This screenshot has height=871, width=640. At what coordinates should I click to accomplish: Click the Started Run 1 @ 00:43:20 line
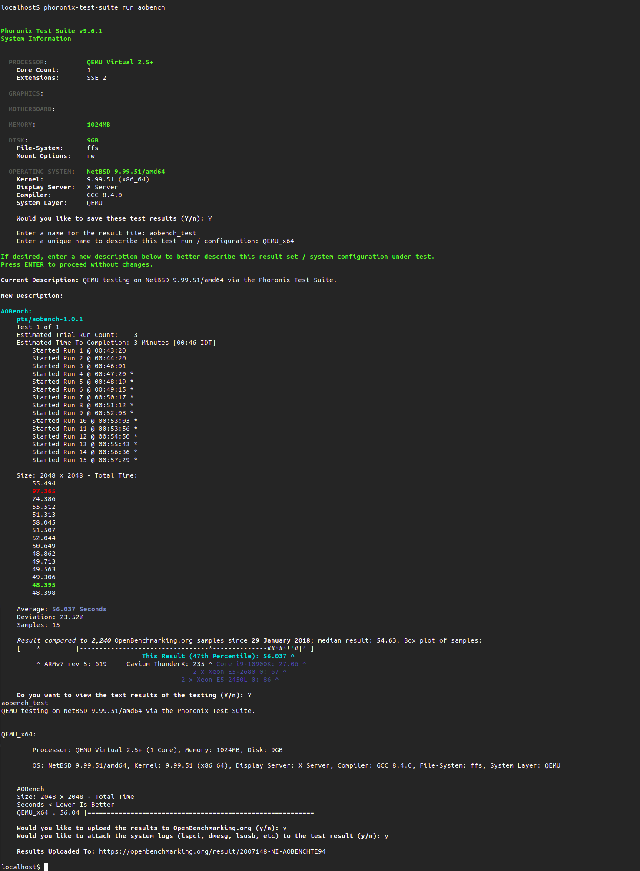click(79, 350)
